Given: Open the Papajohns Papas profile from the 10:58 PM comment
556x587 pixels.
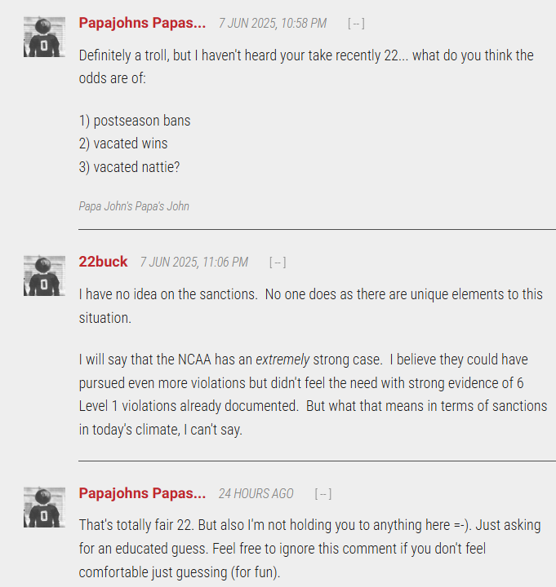Looking at the screenshot, I should tap(142, 23).
